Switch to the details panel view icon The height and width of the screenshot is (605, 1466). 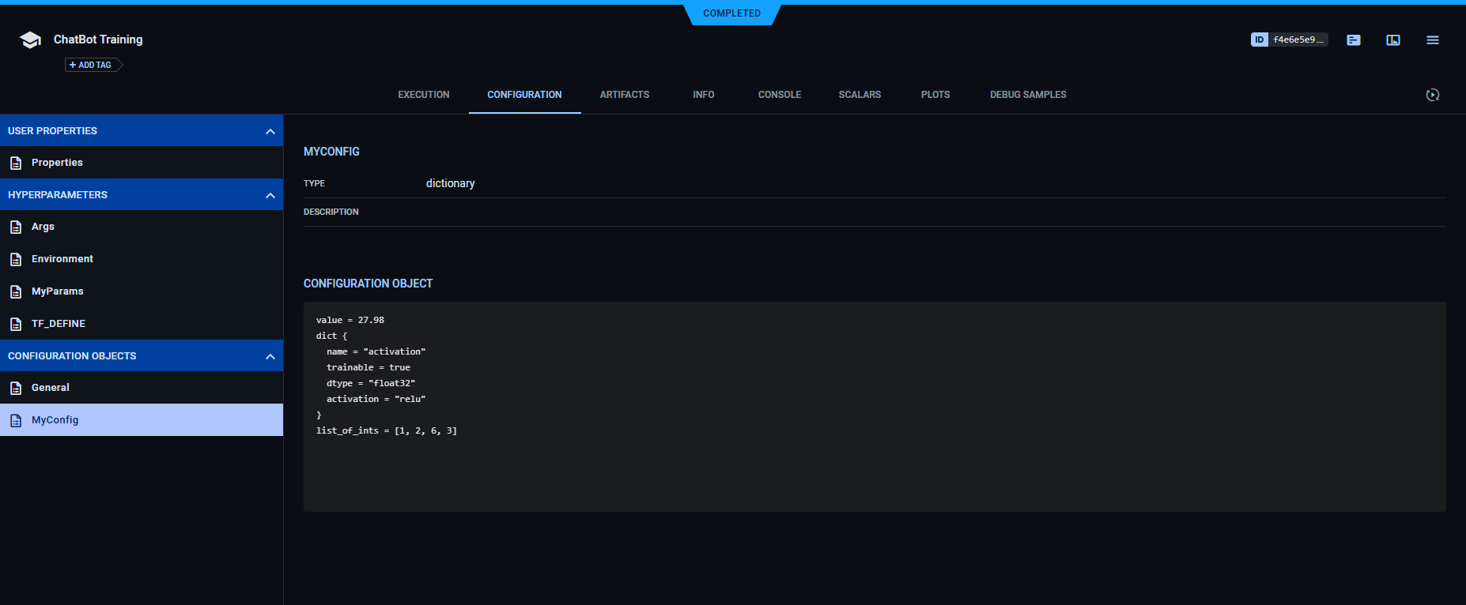click(1393, 40)
